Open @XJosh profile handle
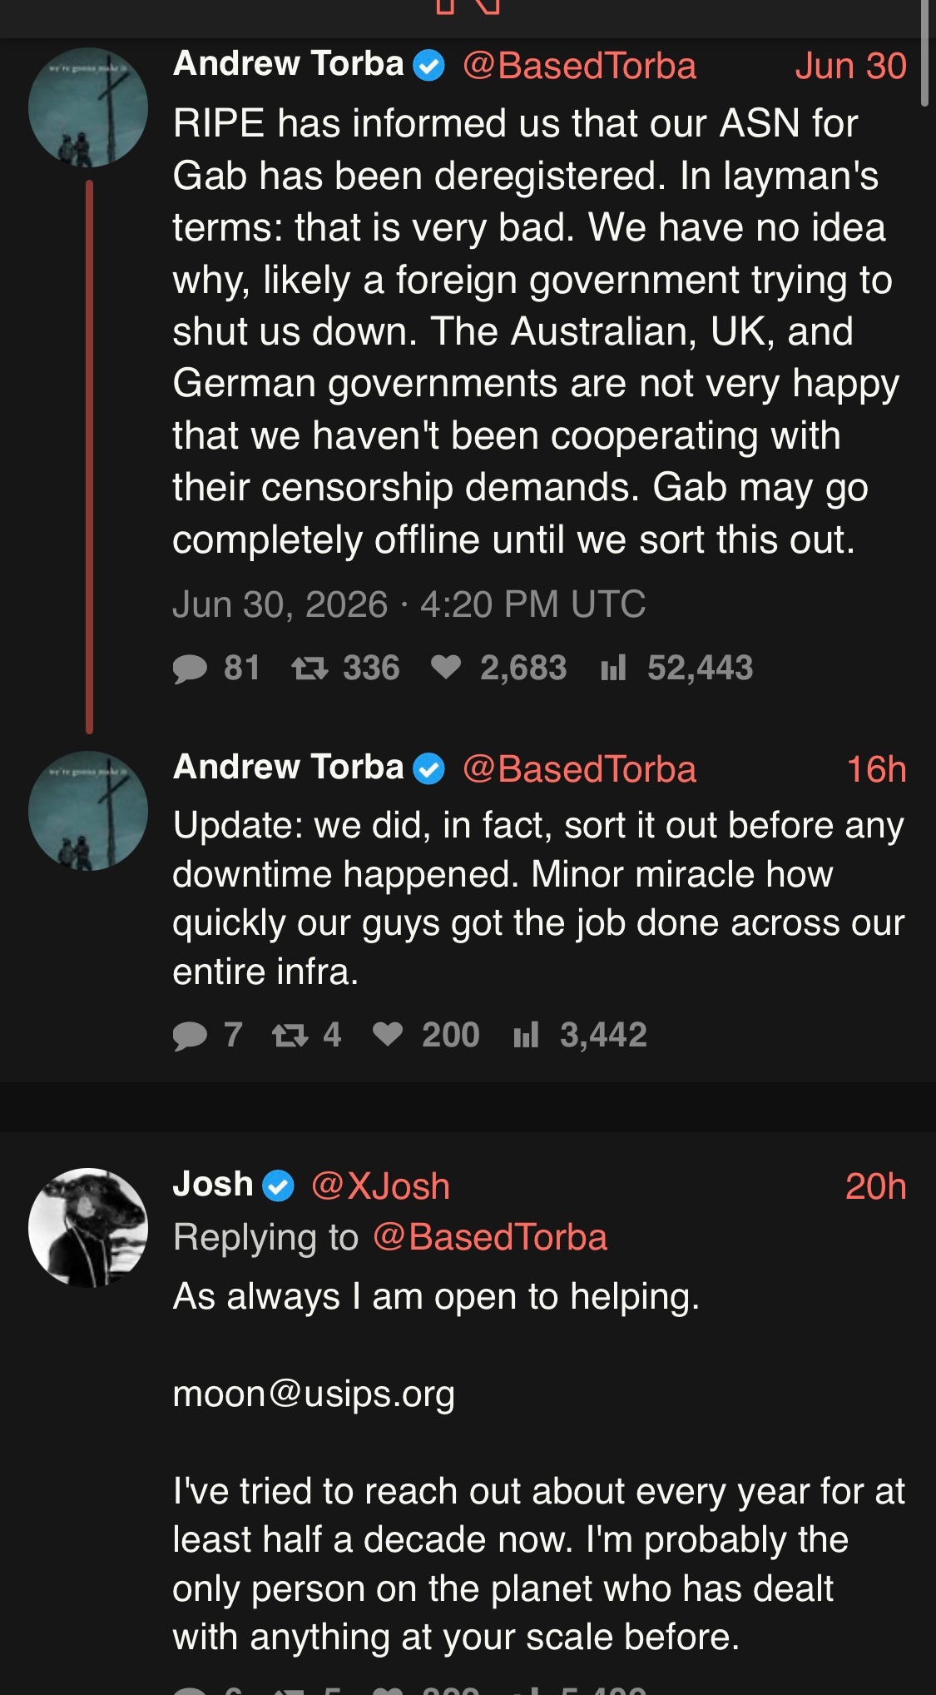The width and height of the screenshot is (936, 1695). pyautogui.click(x=380, y=1186)
